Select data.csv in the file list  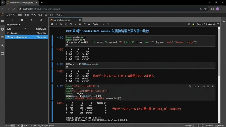(27, 33)
